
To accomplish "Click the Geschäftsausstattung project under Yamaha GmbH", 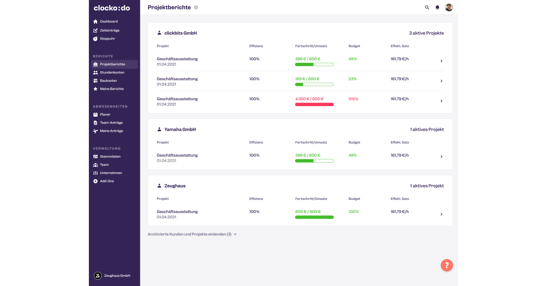I will pyautogui.click(x=177, y=155).
